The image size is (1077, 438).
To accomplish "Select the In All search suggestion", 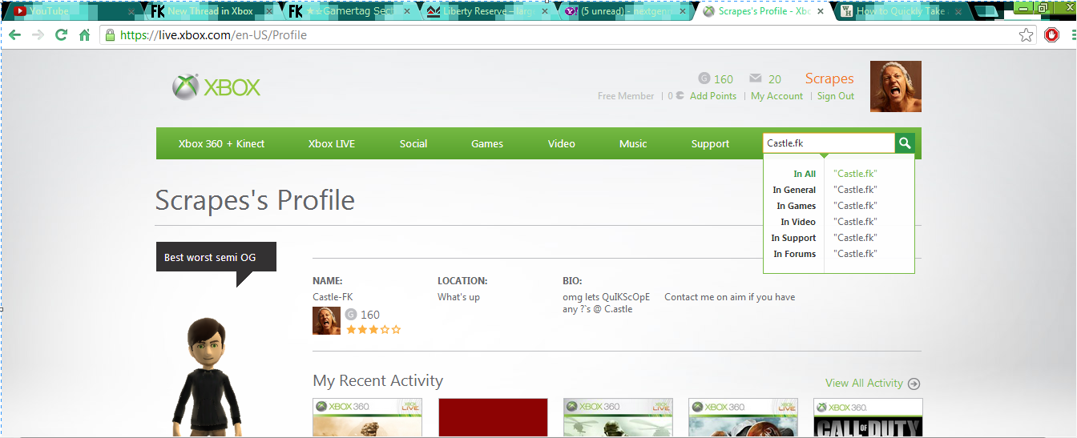I will (839, 174).
